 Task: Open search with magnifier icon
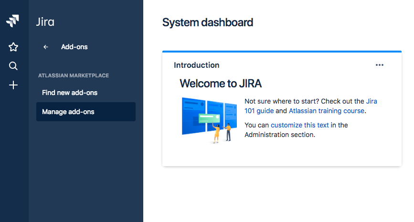pyautogui.click(x=13, y=66)
